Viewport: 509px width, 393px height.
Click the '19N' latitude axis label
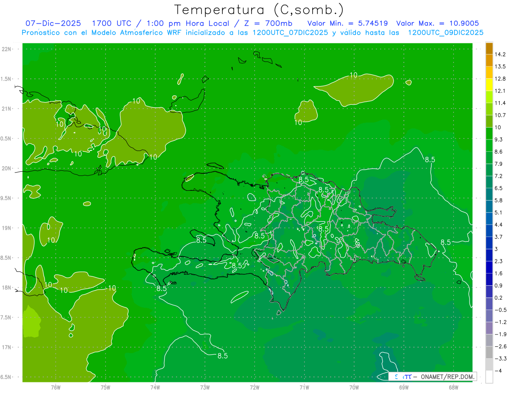7,228
